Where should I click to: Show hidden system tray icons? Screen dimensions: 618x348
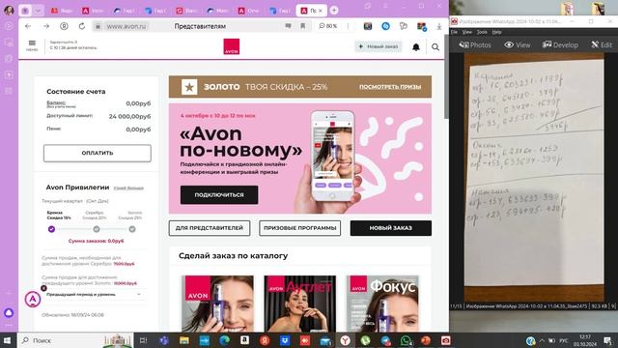(542, 340)
